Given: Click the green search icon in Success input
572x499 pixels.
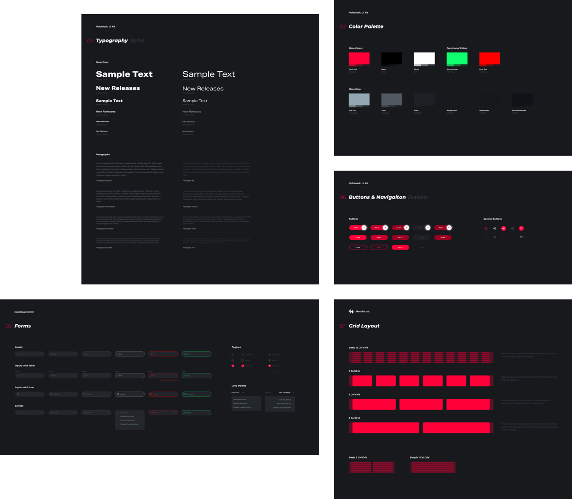Looking at the screenshot, I should coord(184,394).
